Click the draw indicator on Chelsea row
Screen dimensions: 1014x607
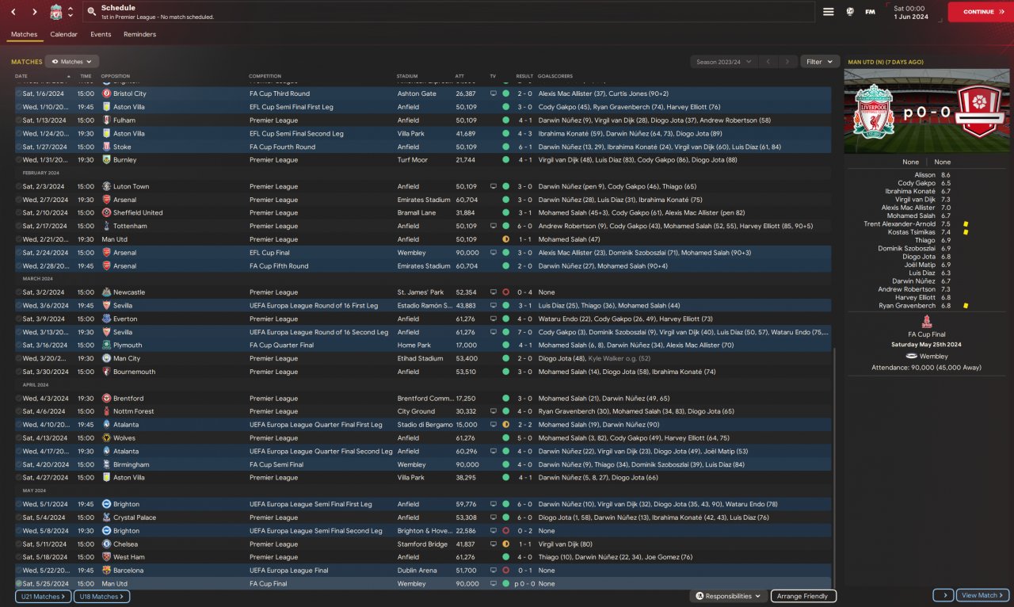505,544
